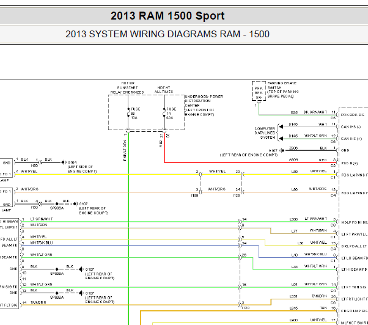The height and width of the screenshot is (325, 368).
Task: Click the 'PRK BRK SIG' pin label
Action: point(353,115)
